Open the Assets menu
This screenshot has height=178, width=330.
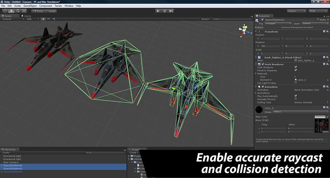(x=17, y=6)
